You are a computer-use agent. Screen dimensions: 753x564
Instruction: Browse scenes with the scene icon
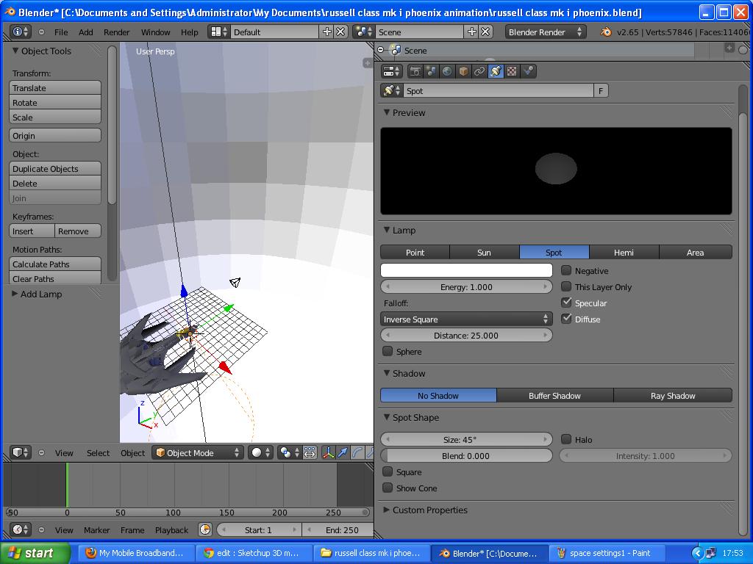click(363, 32)
